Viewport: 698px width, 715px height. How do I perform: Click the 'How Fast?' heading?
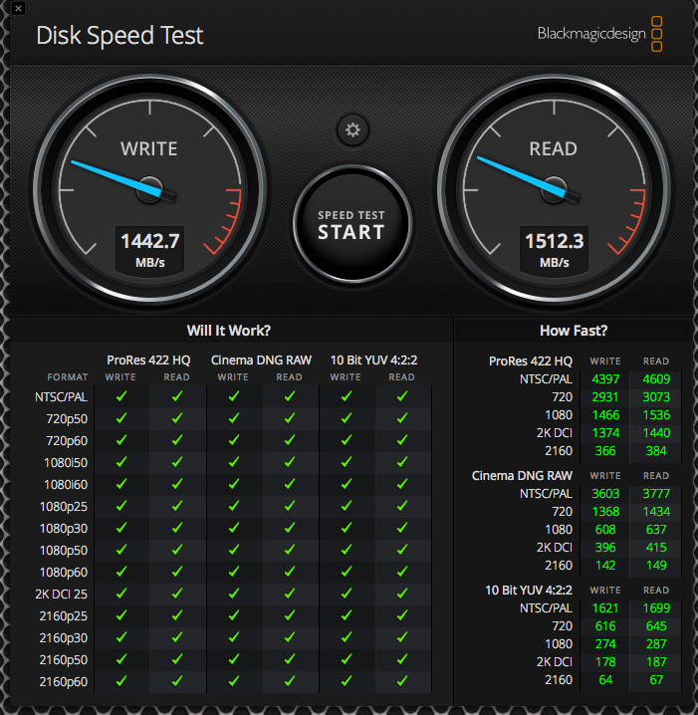click(x=574, y=331)
